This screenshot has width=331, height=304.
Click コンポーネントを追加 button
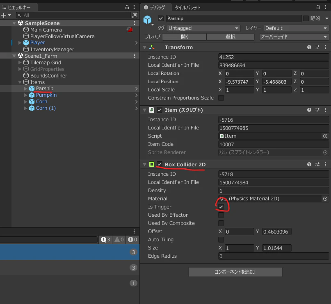[235, 272]
